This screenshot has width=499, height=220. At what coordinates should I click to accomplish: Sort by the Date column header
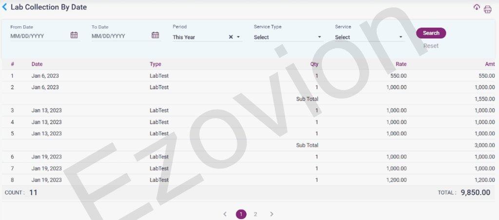[x=37, y=64]
